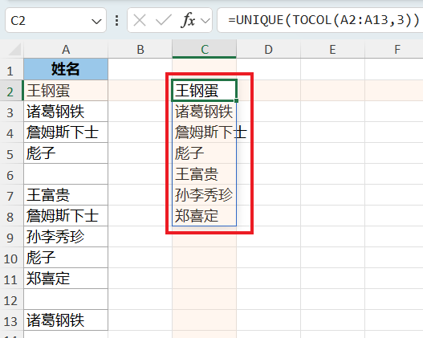Select row 2 header

tap(10, 92)
